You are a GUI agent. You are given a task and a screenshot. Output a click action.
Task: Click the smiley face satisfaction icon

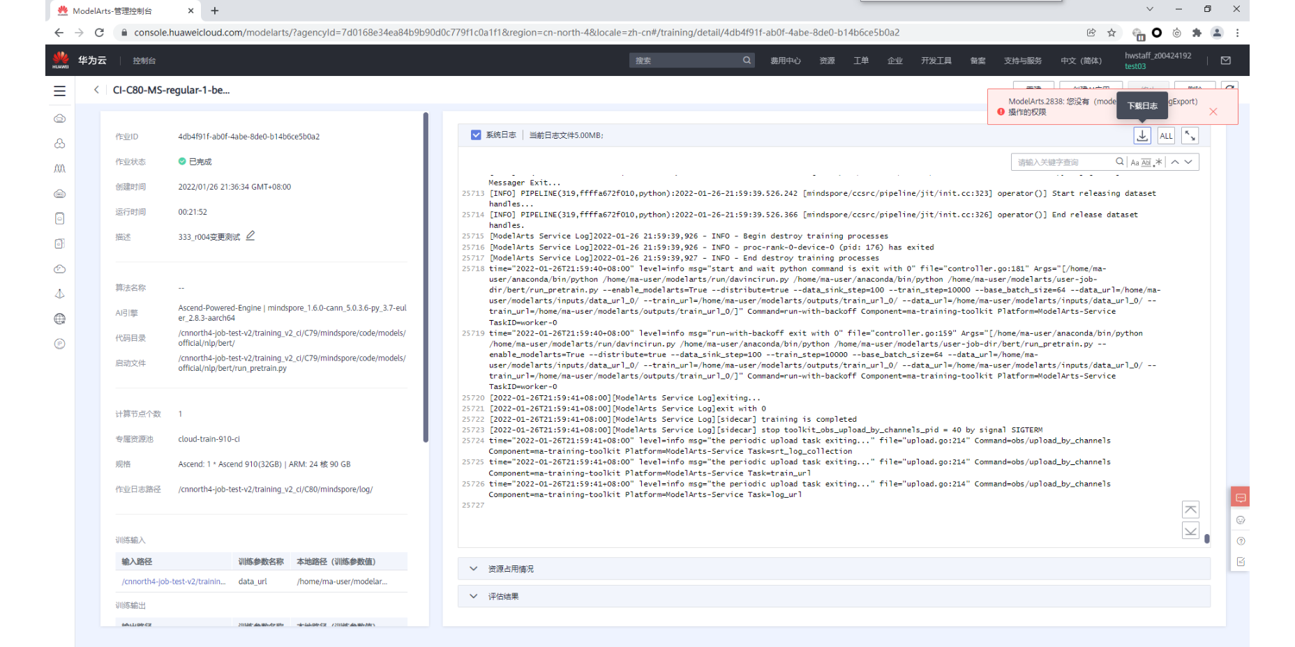coord(1241,519)
